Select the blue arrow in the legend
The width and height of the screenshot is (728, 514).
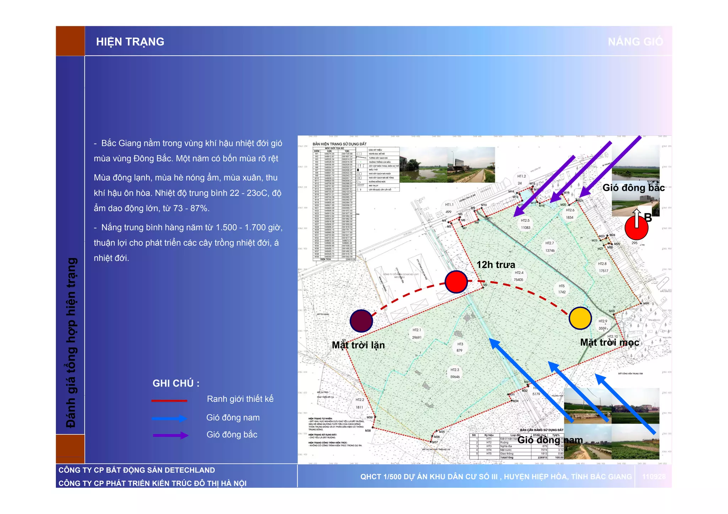pyautogui.click(x=169, y=419)
